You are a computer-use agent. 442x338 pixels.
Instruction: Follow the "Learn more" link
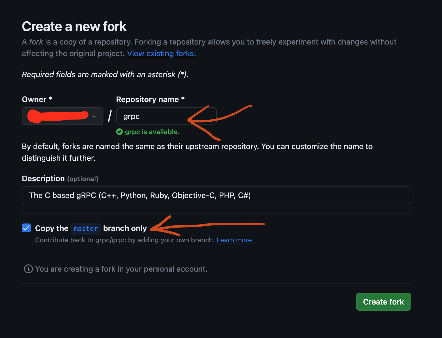(235, 240)
